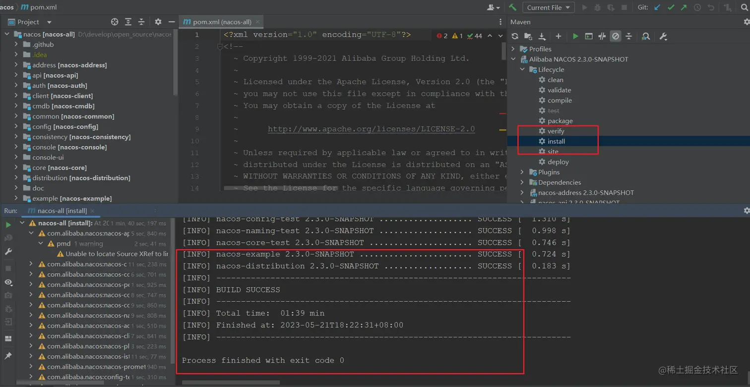Expand Dependencies node in Maven
Image resolution: width=750 pixels, height=387 pixels.
(x=522, y=182)
